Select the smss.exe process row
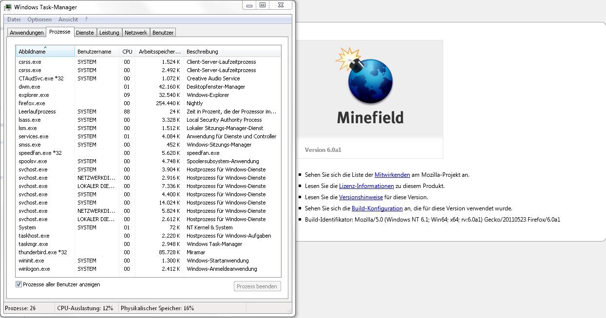Viewport: 606px width, 318px height. 148,145
